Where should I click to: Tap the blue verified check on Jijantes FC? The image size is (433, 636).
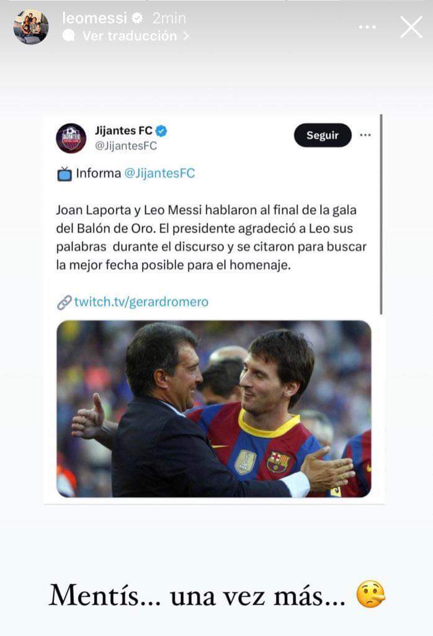click(x=161, y=131)
